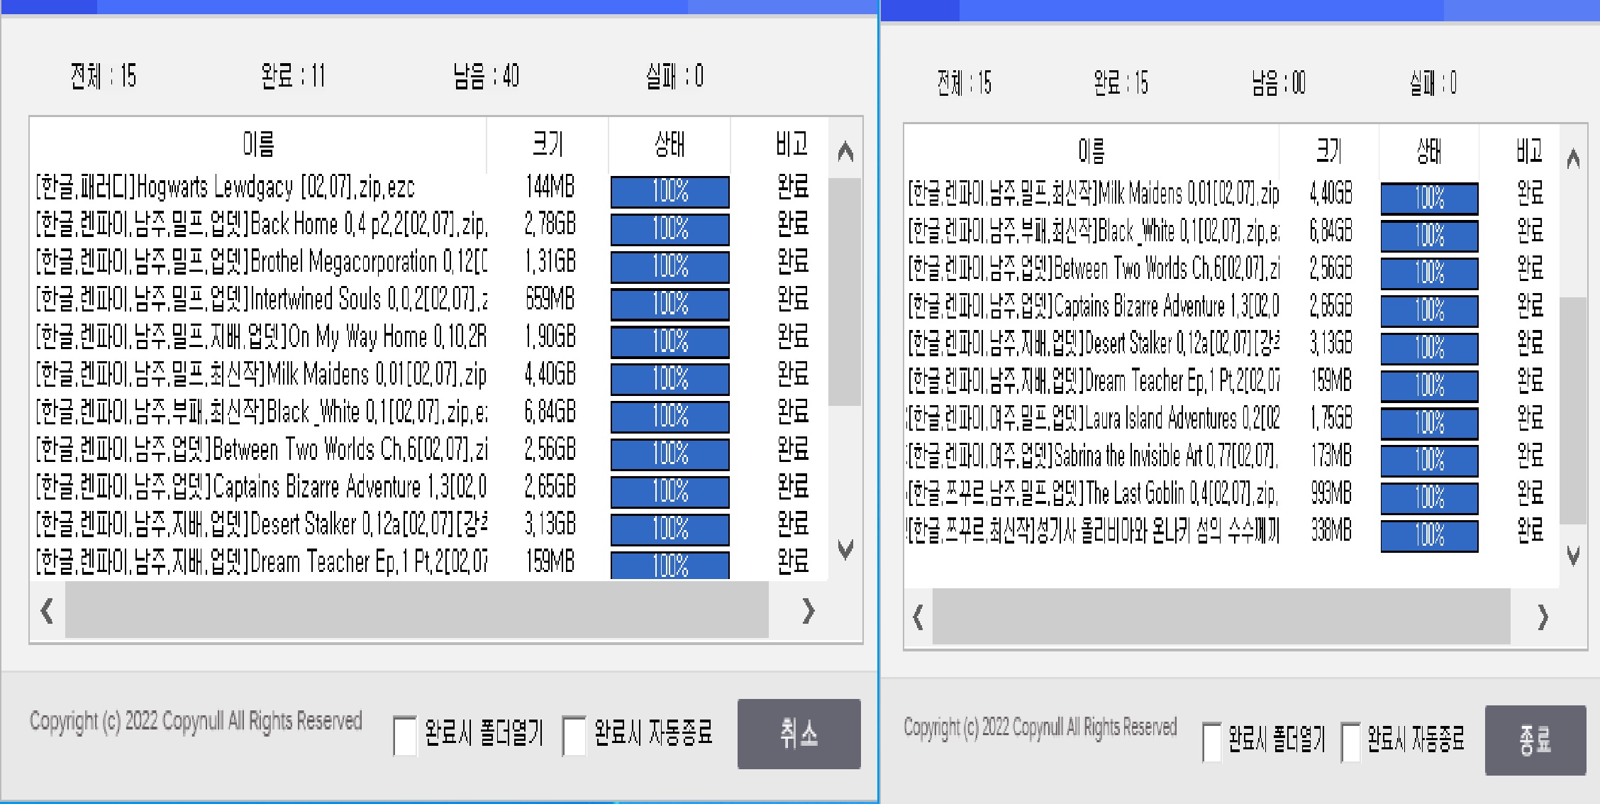Check 완료시 폴더열기 option in right window
This screenshot has width=1600, height=804.
coord(1212,742)
